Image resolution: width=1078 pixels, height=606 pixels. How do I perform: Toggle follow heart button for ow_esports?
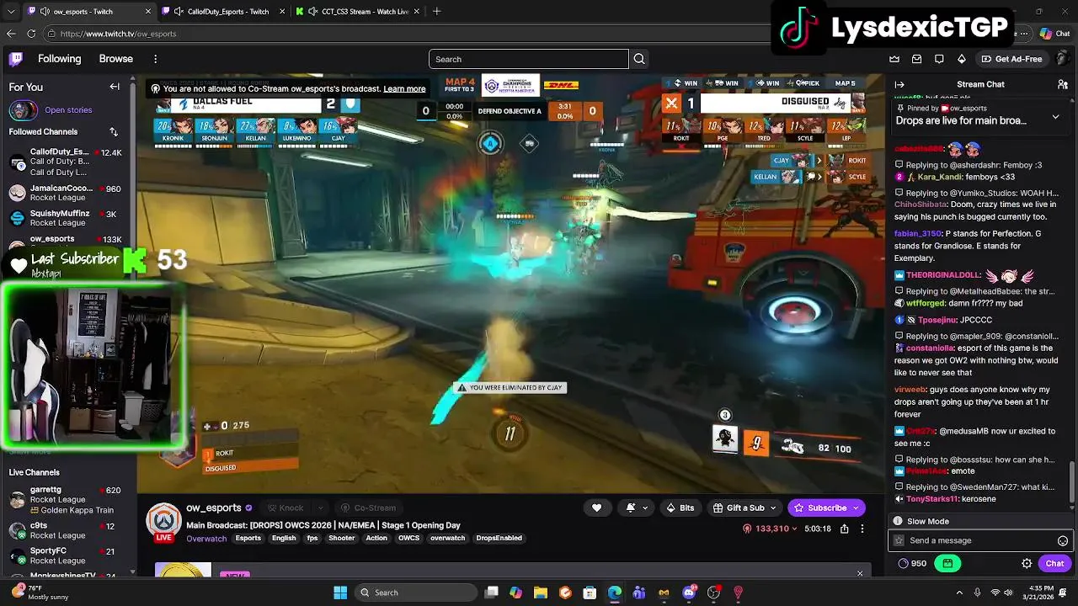point(597,508)
